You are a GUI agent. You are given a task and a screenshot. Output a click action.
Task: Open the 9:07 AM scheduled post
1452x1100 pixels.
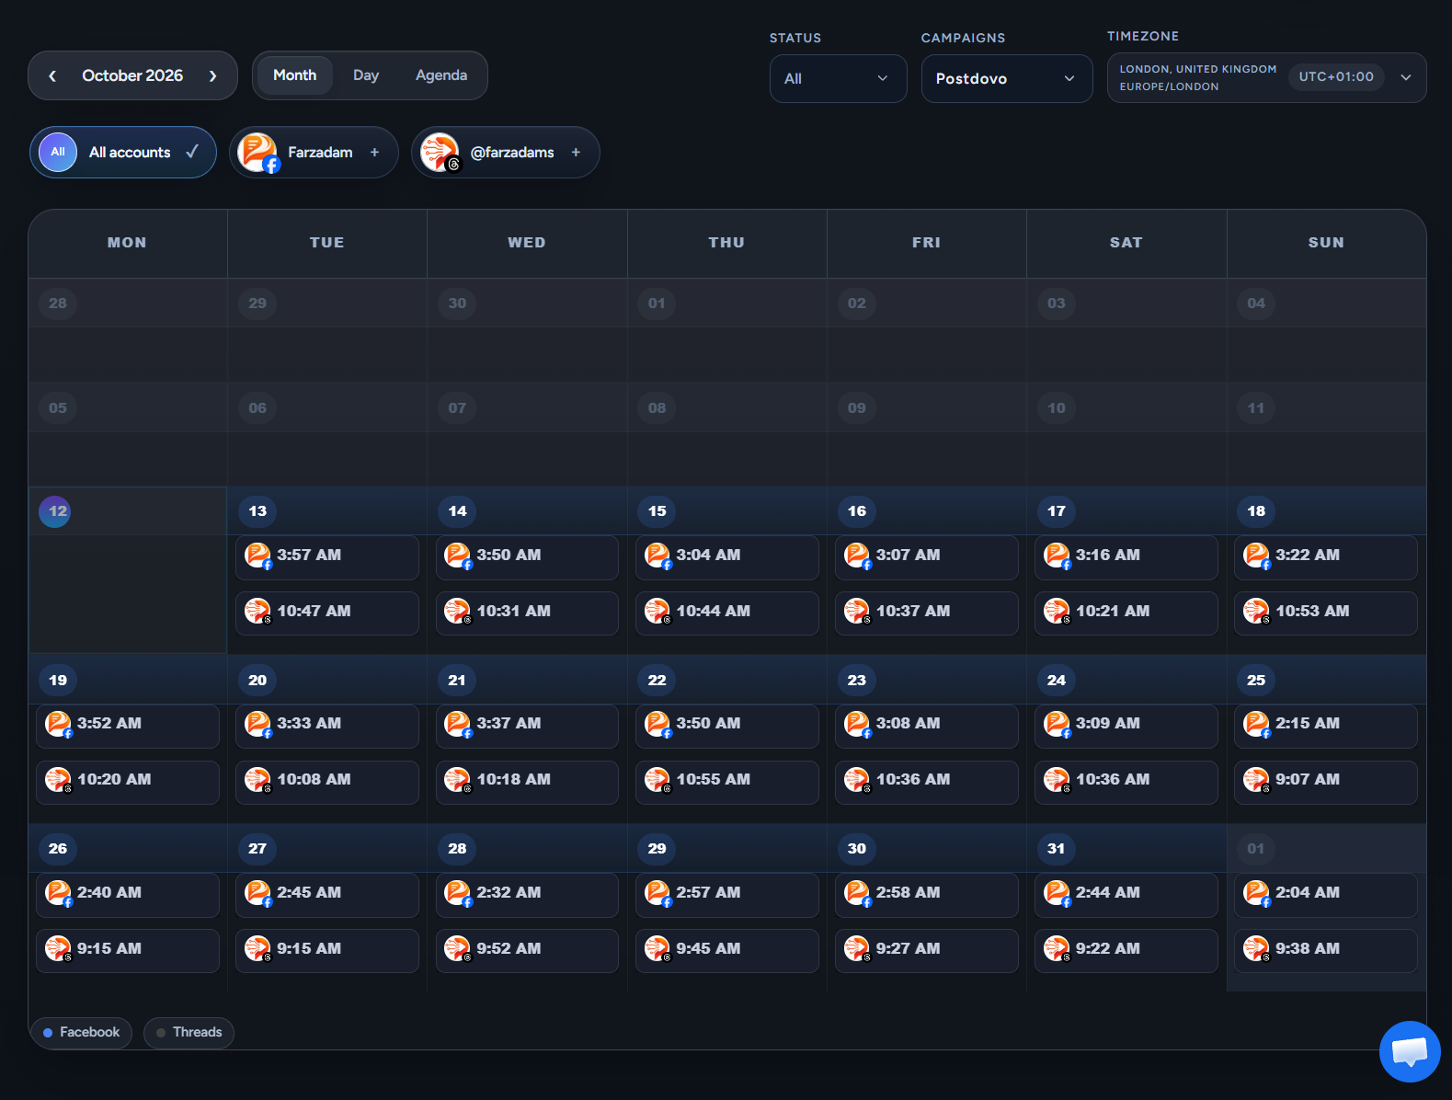tap(1326, 783)
